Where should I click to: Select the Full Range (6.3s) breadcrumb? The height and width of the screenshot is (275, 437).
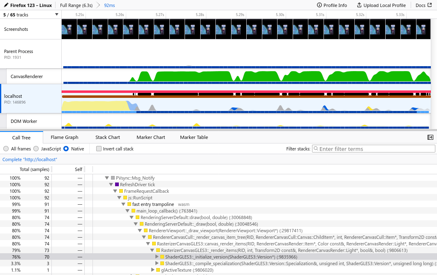point(76,5)
